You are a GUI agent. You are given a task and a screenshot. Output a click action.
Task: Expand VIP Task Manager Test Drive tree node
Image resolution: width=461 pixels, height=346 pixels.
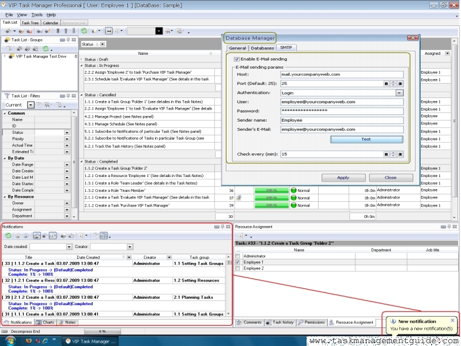click(x=5, y=56)
